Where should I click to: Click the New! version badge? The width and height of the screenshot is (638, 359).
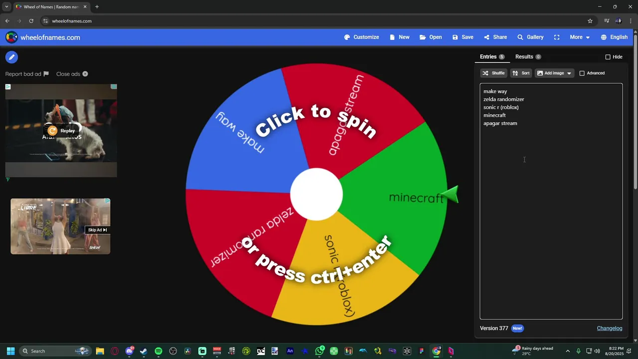[517, 328]
